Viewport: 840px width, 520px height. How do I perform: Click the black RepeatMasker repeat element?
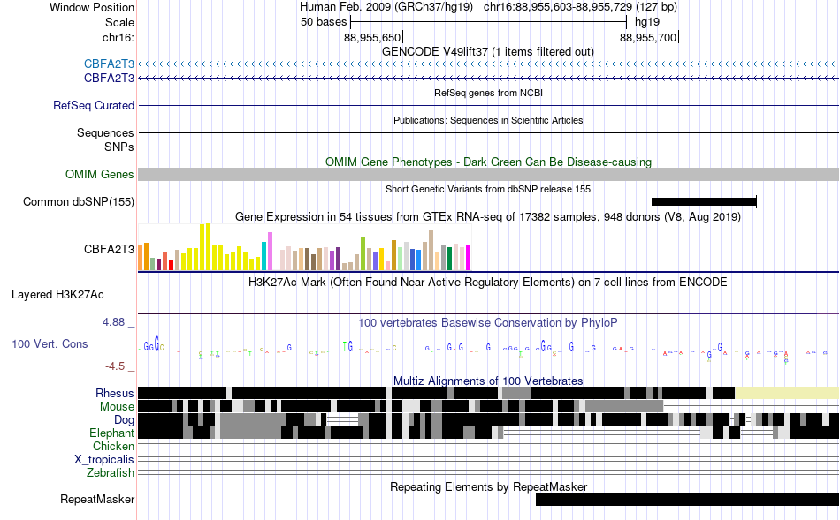coord(687,499)
